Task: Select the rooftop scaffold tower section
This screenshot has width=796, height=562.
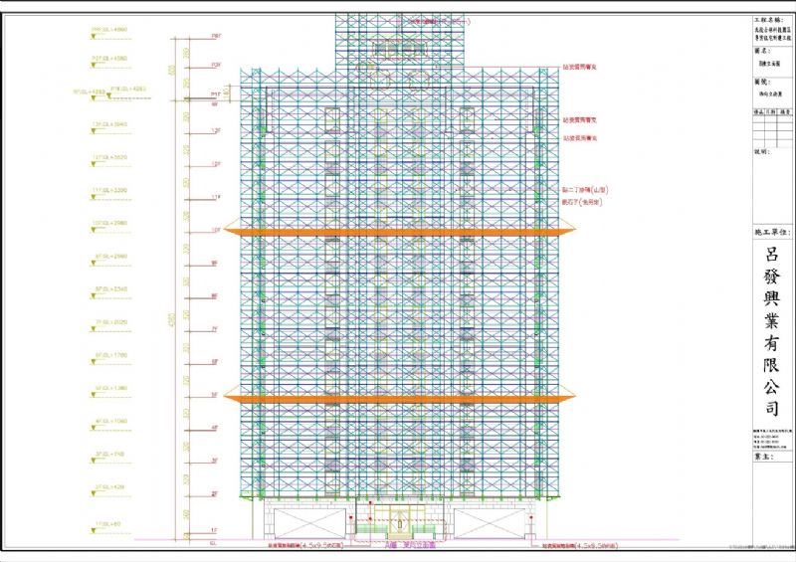Action: pos(398,40)
